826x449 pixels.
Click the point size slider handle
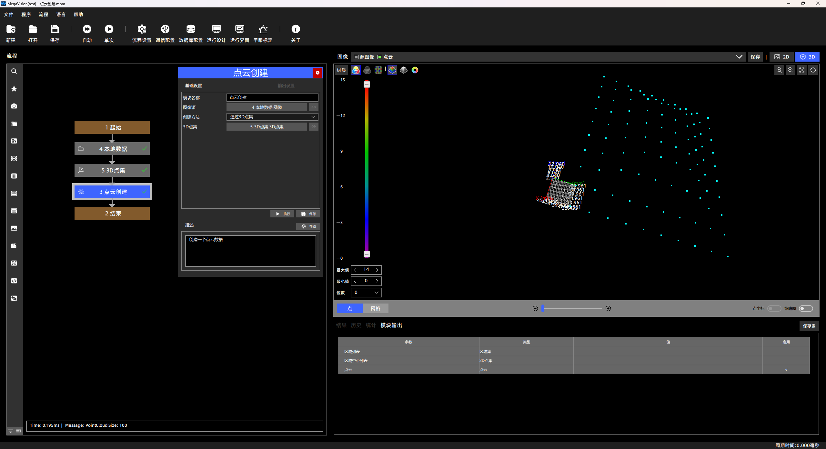(543, 308)
